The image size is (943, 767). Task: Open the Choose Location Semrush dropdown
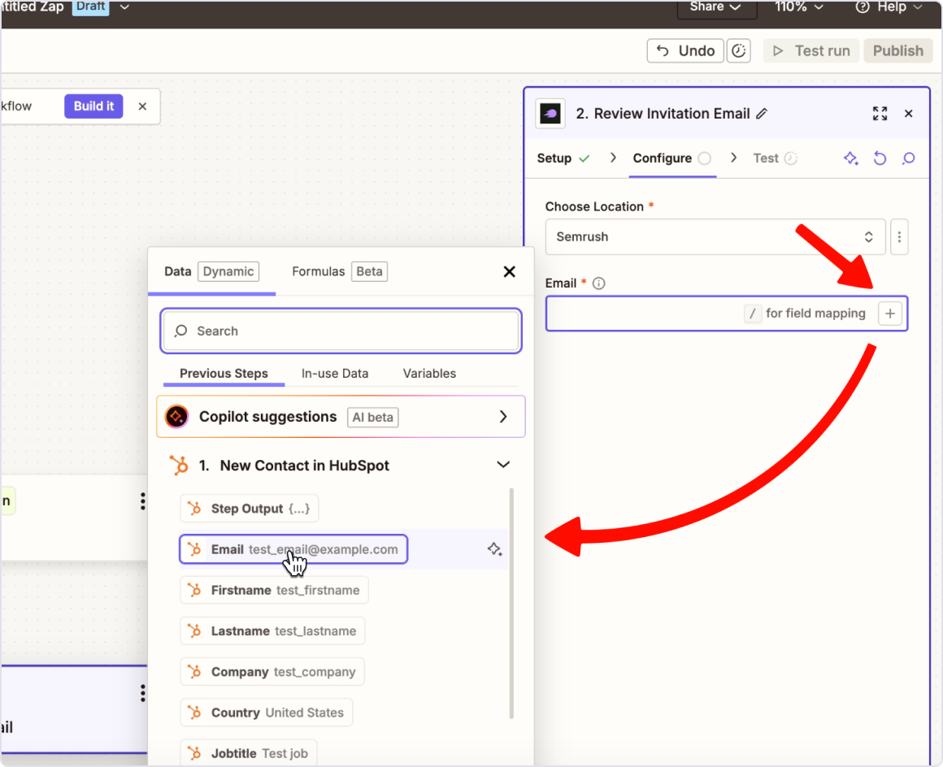point(715,236)
